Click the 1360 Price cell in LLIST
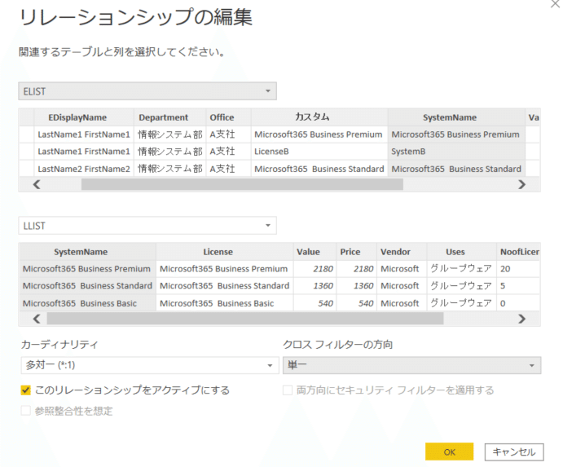 pos(357,286)
